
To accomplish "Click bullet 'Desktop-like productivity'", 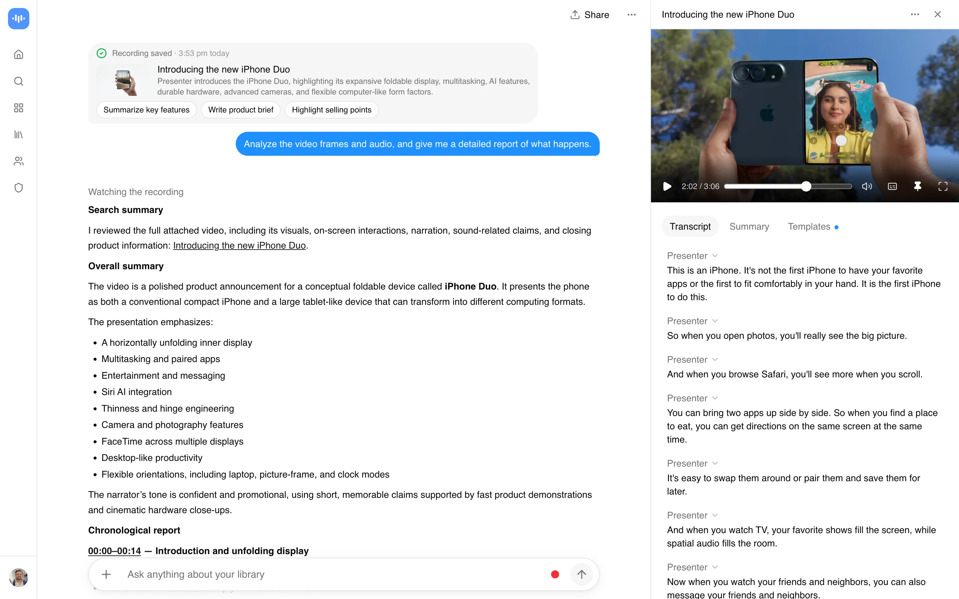I will [x=152, y=458].
